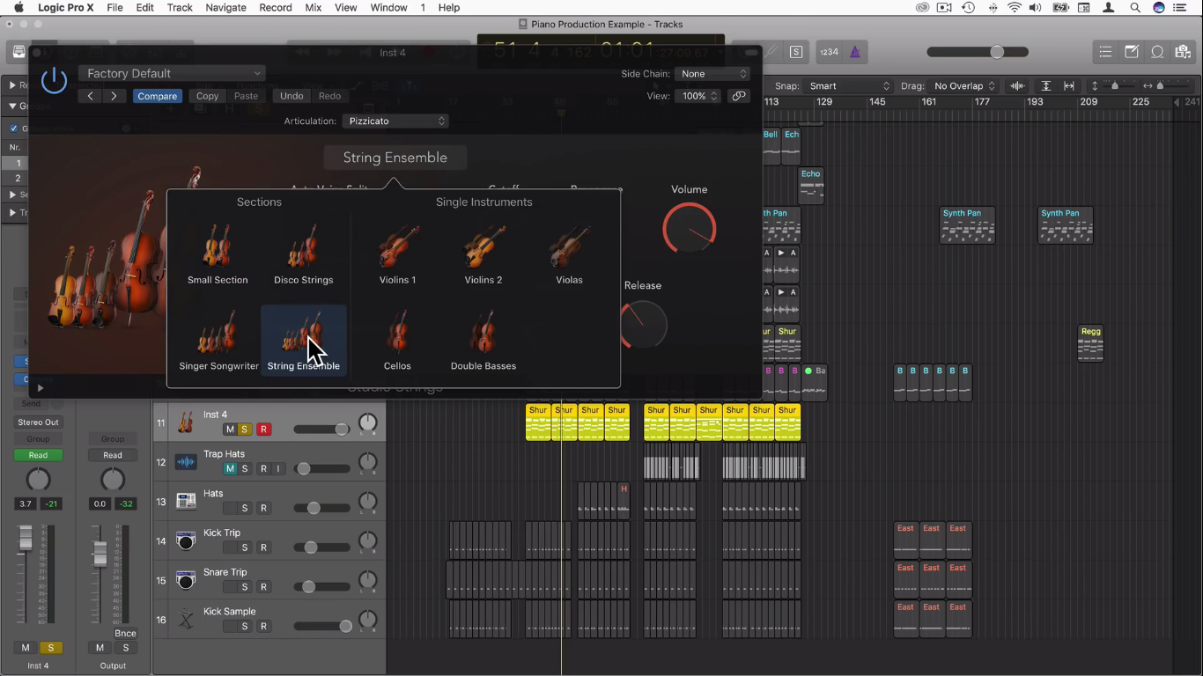Choose Singer Songwriter section
The width and height of the screenshot is (1203, 676).
coord(218,341)
